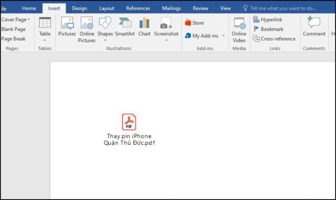Click 'Thay pin iPhone Quận Thủ Đức.pdf' label
This screenshot has height=200, width=336.
tap(129, 140)
